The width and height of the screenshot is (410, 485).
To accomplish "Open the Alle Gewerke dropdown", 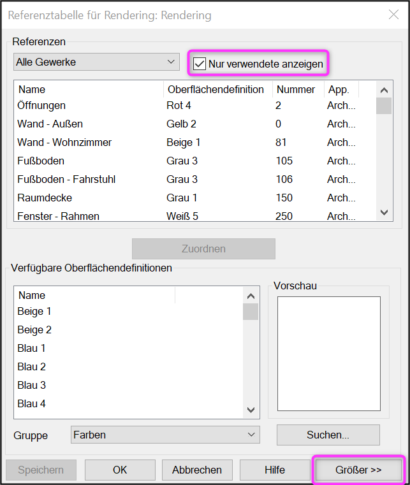I will (x=96, y=62).
